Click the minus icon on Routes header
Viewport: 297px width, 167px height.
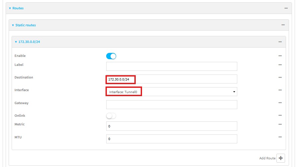(286, 8)
